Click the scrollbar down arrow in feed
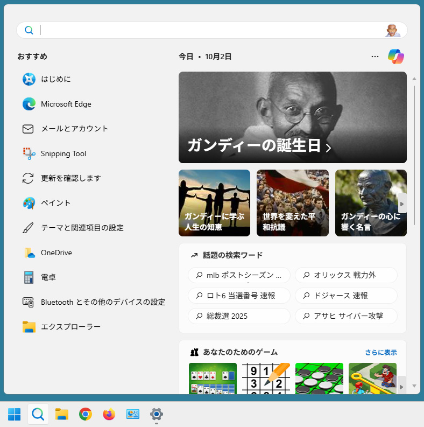Viewport: 424px width, 427px height. [x=414, y=386]
